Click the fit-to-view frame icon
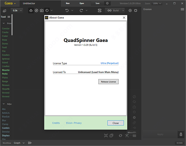This screenshot has width=186, height=146. [106, 136]
